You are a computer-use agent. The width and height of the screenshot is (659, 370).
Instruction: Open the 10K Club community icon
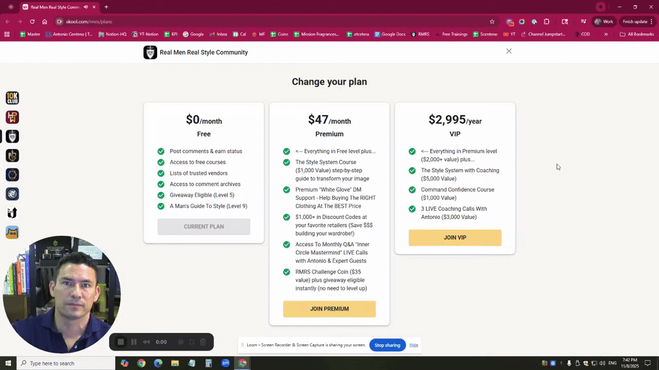[x=12, y=98]
